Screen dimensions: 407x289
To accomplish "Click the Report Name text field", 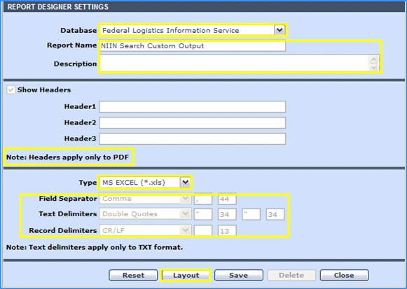I will click(x=193, y=46).
